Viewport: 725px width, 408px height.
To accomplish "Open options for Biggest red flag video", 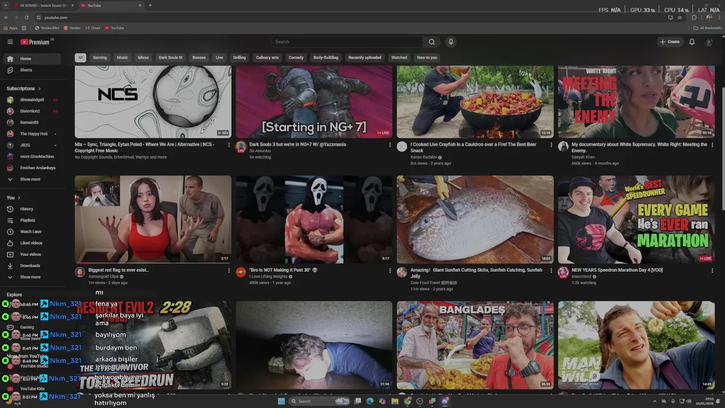I will [x=229, y=271].
